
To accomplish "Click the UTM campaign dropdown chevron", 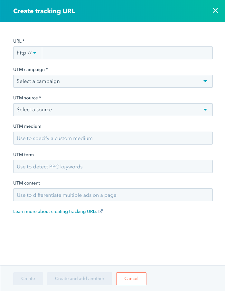I will pyautogui.click(x=205, y=81).
